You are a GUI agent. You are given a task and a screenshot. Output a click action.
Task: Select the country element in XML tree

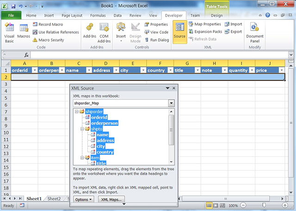(x=105, y=152)
